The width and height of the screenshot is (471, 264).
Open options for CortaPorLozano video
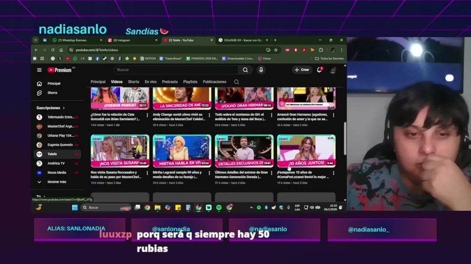(x=334, y=173)
